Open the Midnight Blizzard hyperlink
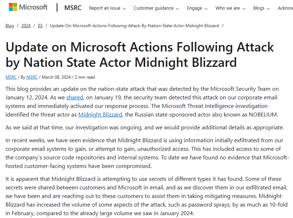 (100, 114)
